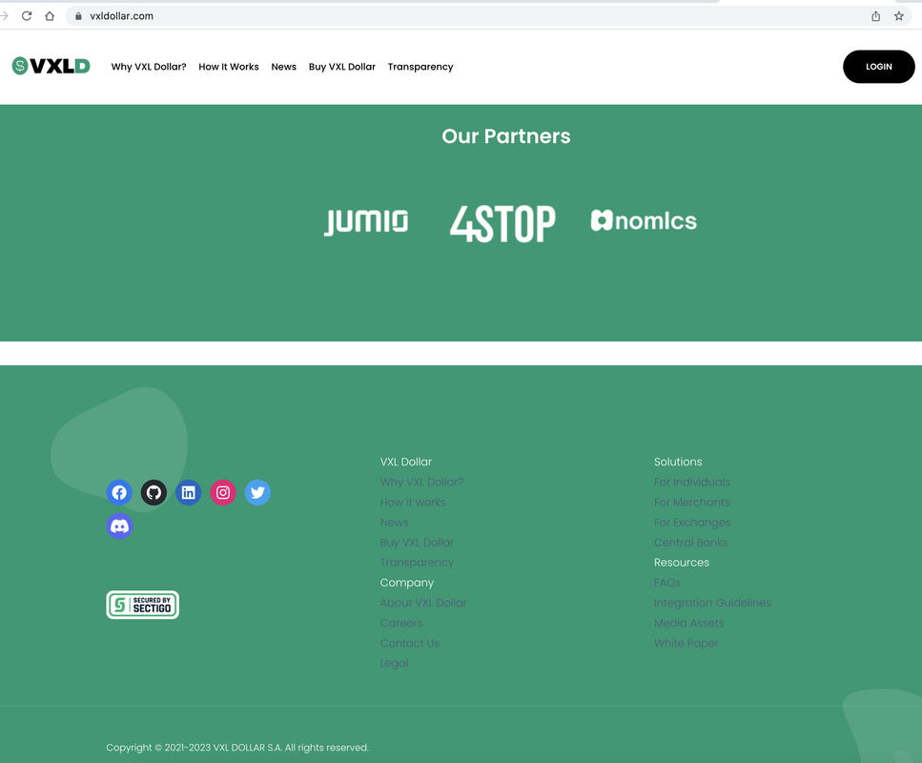Click the Our Partners heading
The width and height of the screenshot is (922, 763).
coord(506,135)
